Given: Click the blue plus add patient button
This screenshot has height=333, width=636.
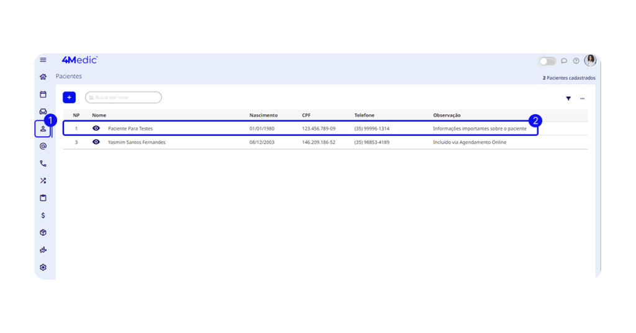Looking at the screenshot, I should (69, 97).
